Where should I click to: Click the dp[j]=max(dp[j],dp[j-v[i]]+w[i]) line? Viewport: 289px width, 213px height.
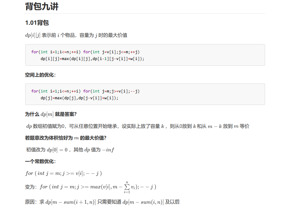point(79,98)
